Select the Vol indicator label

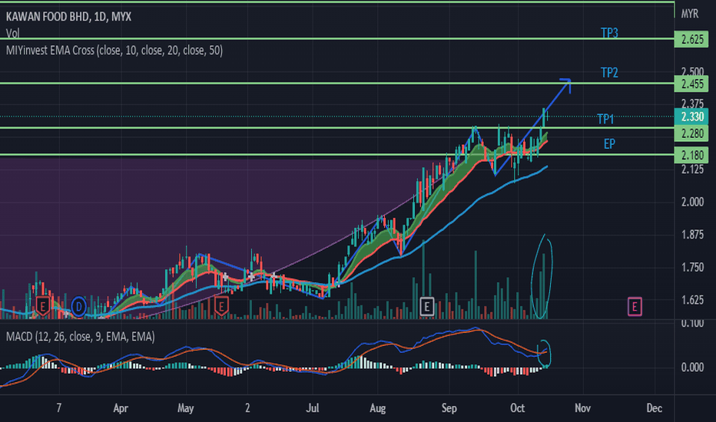tap(12, 33)
